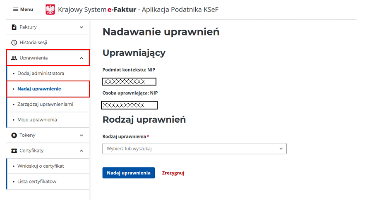367x202 pixels.
Task: Click the Certyfikaty ticket icon
Action: [14, 151]
